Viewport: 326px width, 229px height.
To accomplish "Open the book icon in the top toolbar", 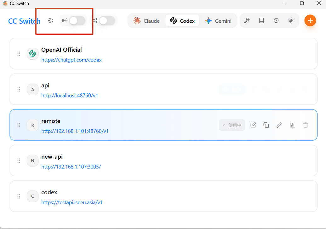I will [261, 21].
